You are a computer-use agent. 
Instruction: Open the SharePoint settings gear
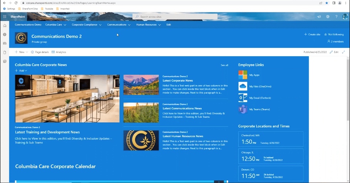coord(328,17)
